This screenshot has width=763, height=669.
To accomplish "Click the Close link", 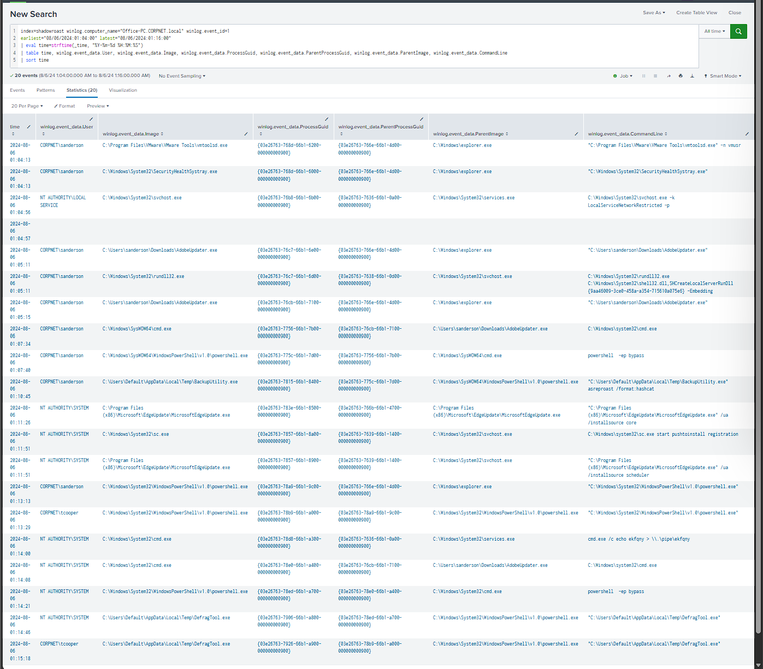I will [x=735, y=13].
